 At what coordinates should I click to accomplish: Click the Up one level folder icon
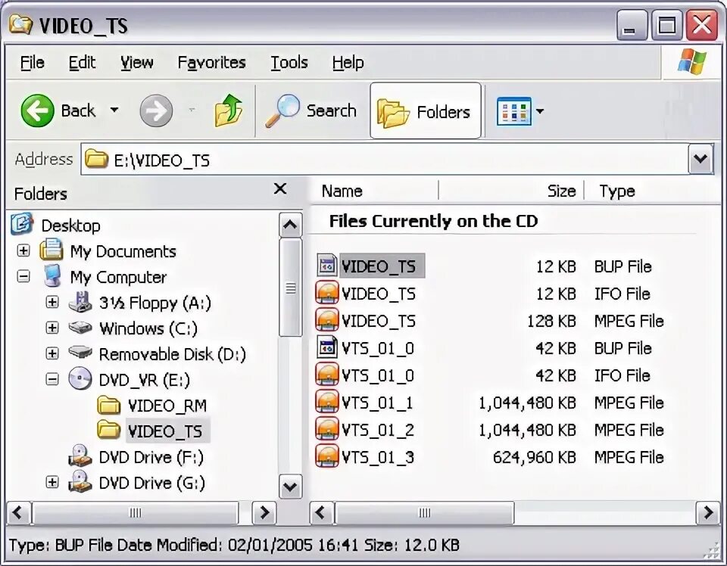click(228, 110)
